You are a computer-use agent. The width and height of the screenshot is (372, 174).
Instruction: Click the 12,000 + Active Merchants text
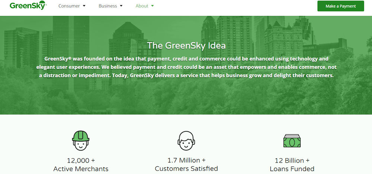(81, 164)
